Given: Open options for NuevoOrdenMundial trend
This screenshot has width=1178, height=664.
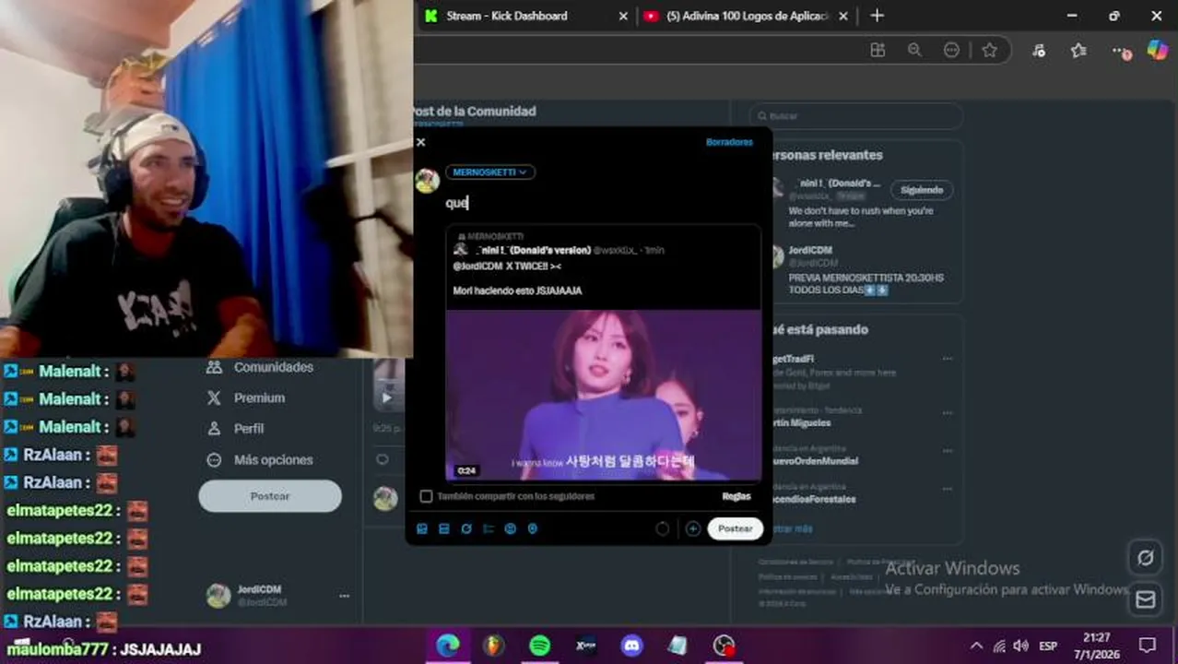Looking at the screenshot, I should pos(947,450).
